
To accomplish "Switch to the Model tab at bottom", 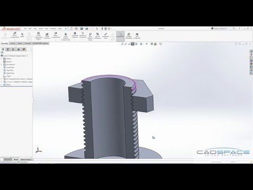I will click(16, 159).
